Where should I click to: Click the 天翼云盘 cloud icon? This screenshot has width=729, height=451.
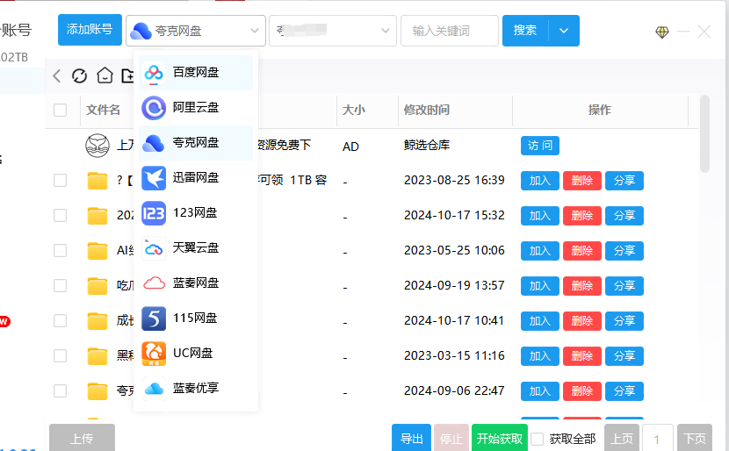click(154, 248)
